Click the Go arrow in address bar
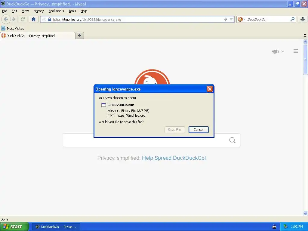Viewport: 308px width, 231px height. pyautogui.click(x=226, y=19)
